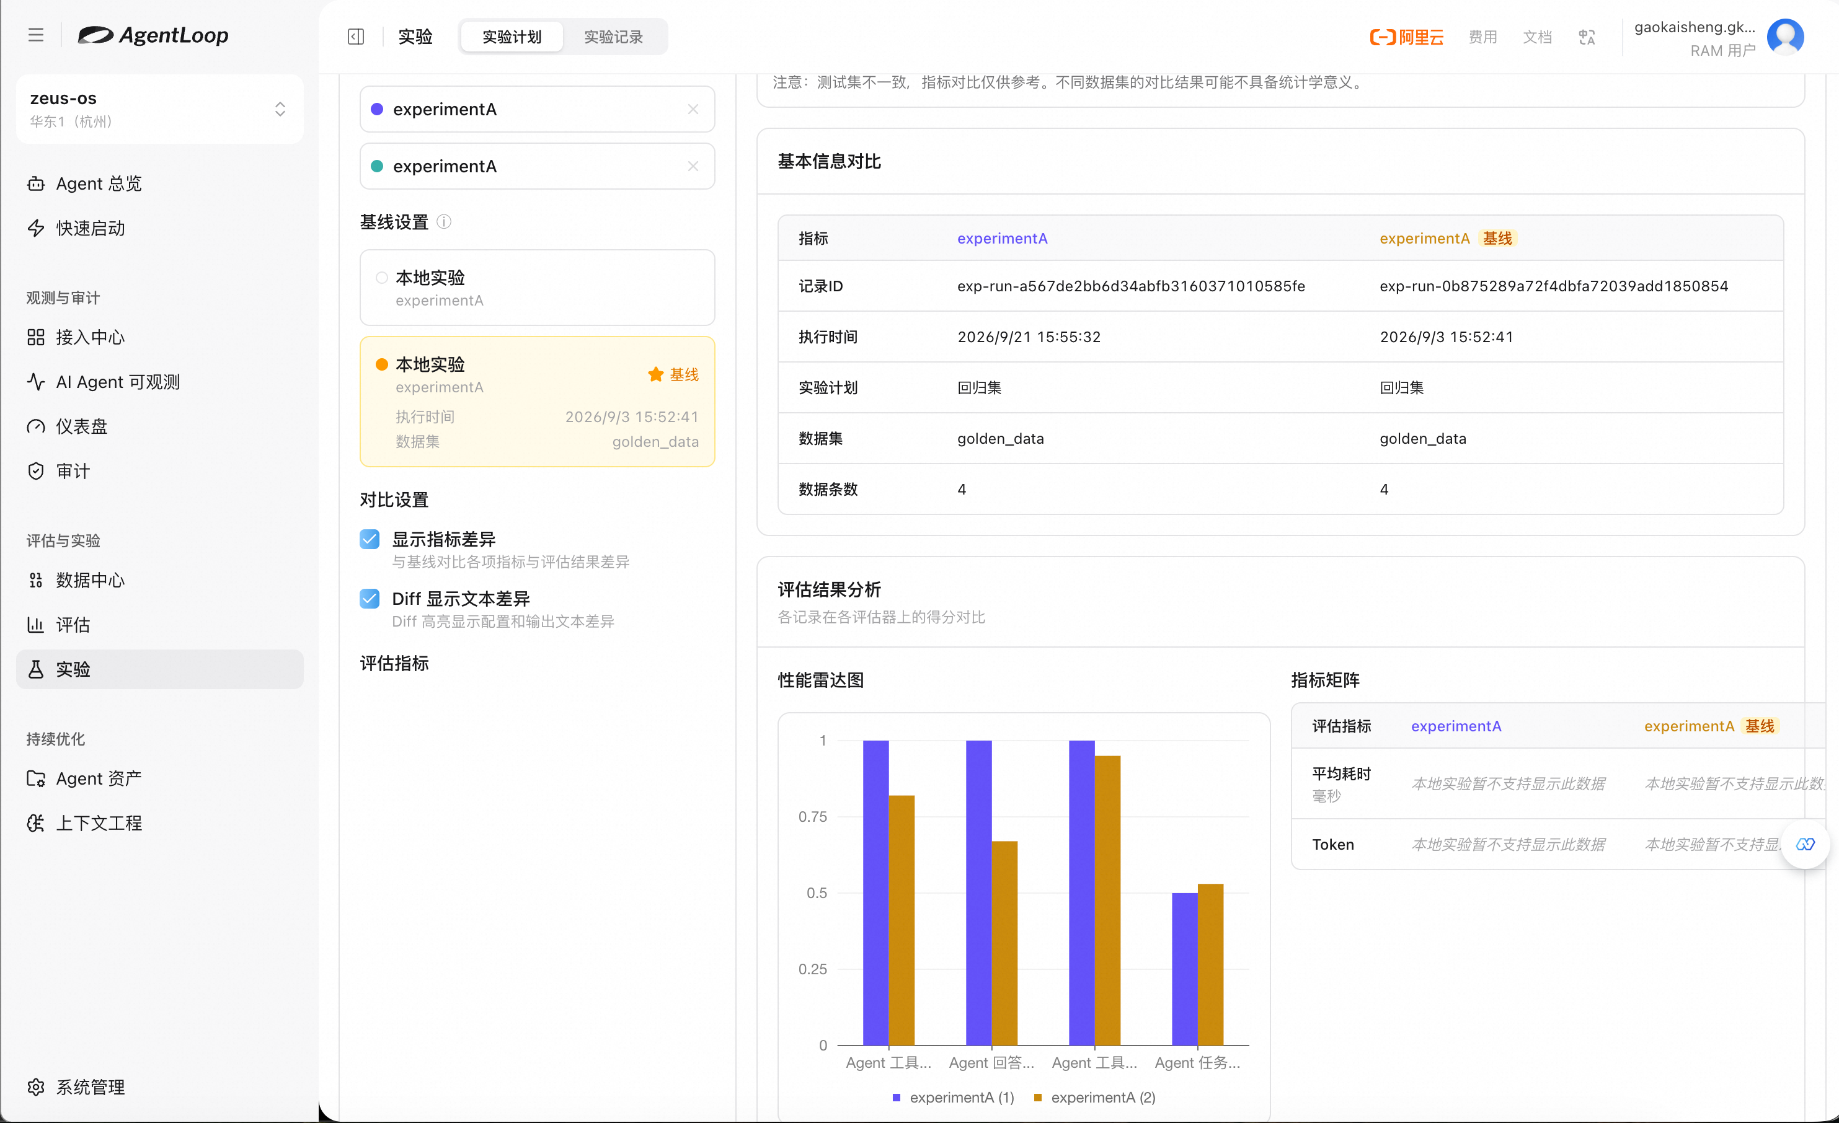Open 上下文工程 page

pos(160,824)
